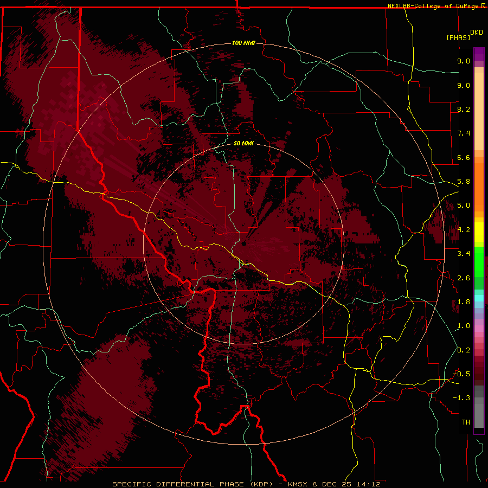Click the 1.0 scale value
The height and width of the screenshot is (488, 488).
pos(464,326)
